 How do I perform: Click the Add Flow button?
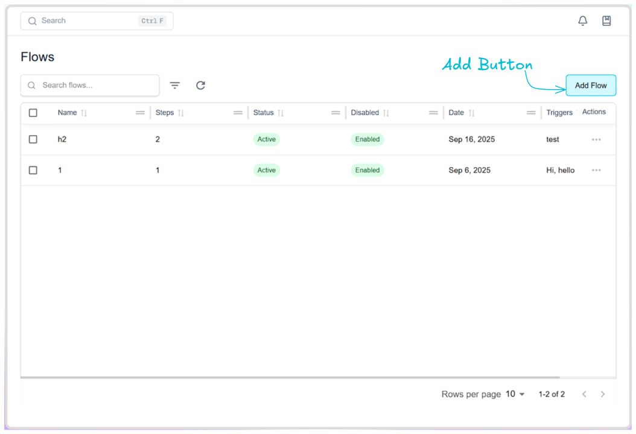pyautogui.click(x=591, y=85)
